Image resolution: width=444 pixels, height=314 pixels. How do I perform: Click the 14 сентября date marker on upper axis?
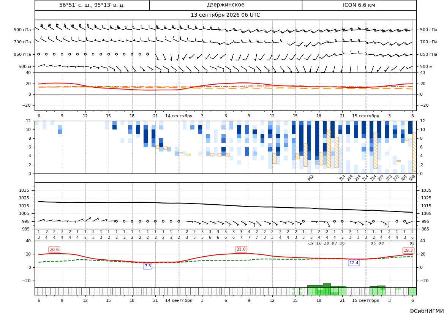[179, 116]
